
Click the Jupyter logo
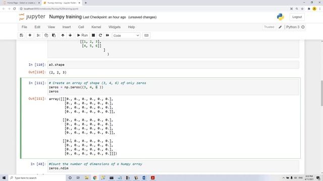tap(32, 17)
